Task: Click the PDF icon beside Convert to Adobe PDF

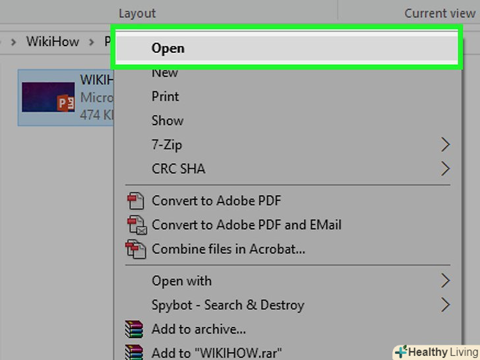Action: pyautogui.click(x=136, y=200)
